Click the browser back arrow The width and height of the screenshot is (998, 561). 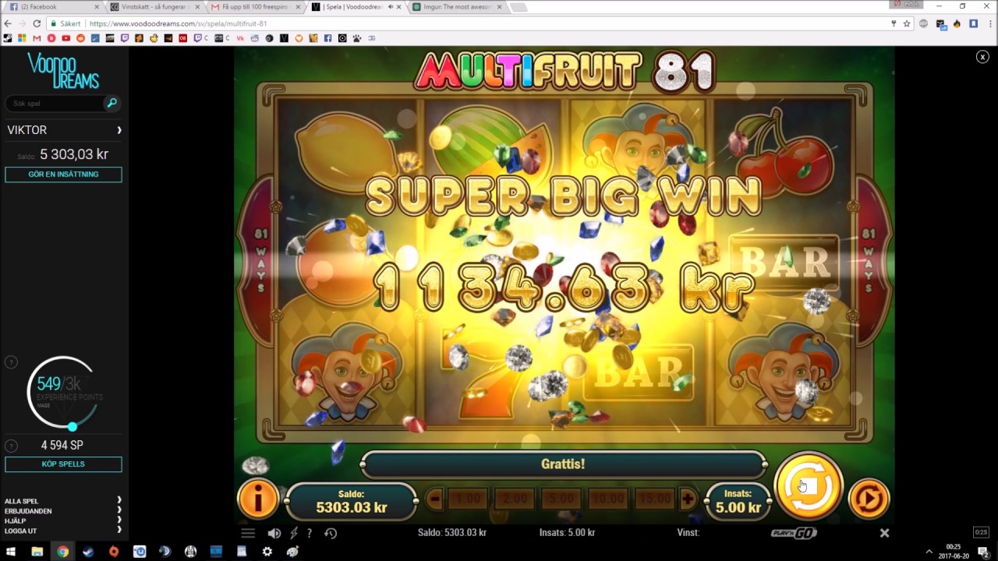8,23
